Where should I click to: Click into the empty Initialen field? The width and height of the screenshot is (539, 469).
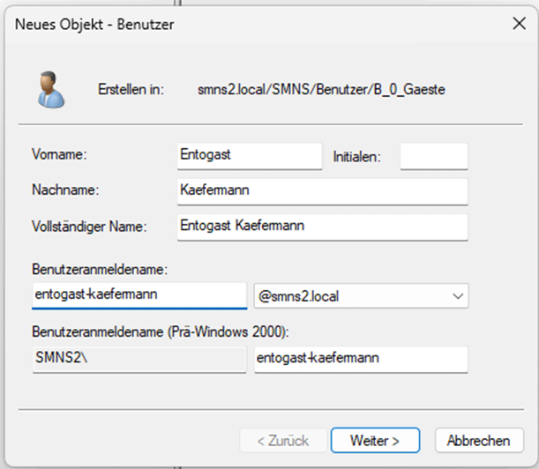coord(433,156)
